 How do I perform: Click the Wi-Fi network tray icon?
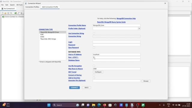pos(173,105)
